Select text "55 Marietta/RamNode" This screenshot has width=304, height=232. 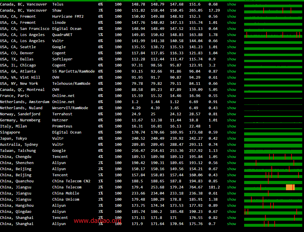(x=74, y=71)
